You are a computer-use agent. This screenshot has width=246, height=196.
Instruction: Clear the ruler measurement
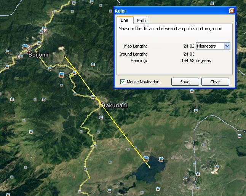[215, 82]
